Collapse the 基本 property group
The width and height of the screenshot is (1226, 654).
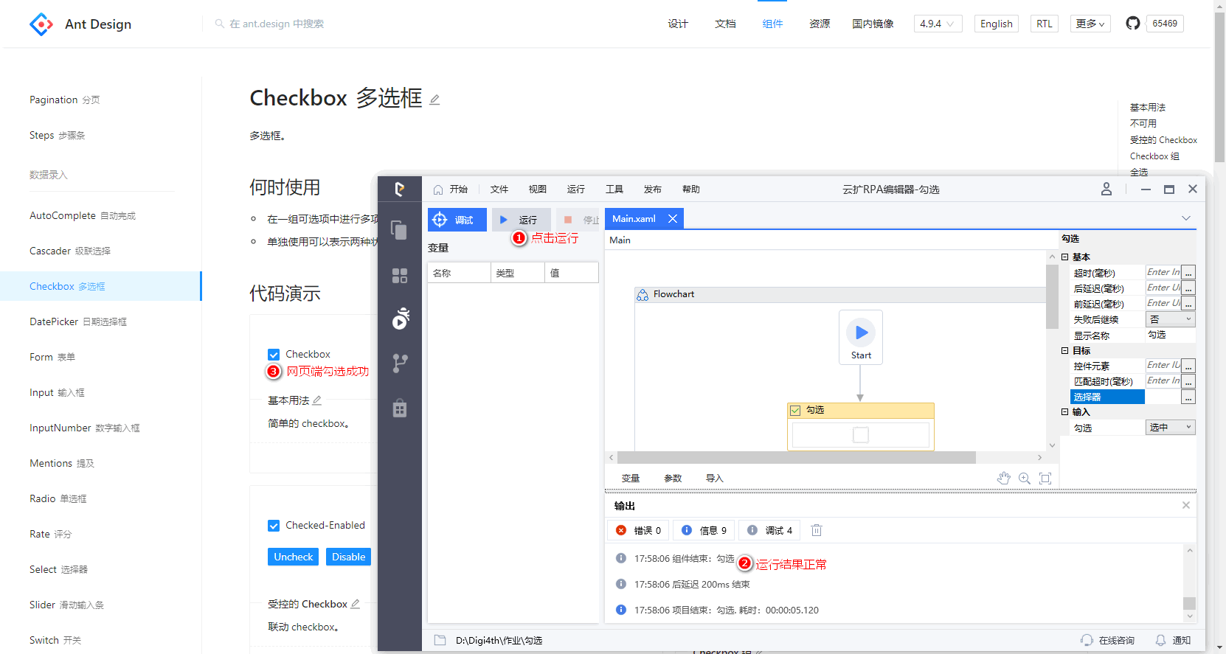1065,257
